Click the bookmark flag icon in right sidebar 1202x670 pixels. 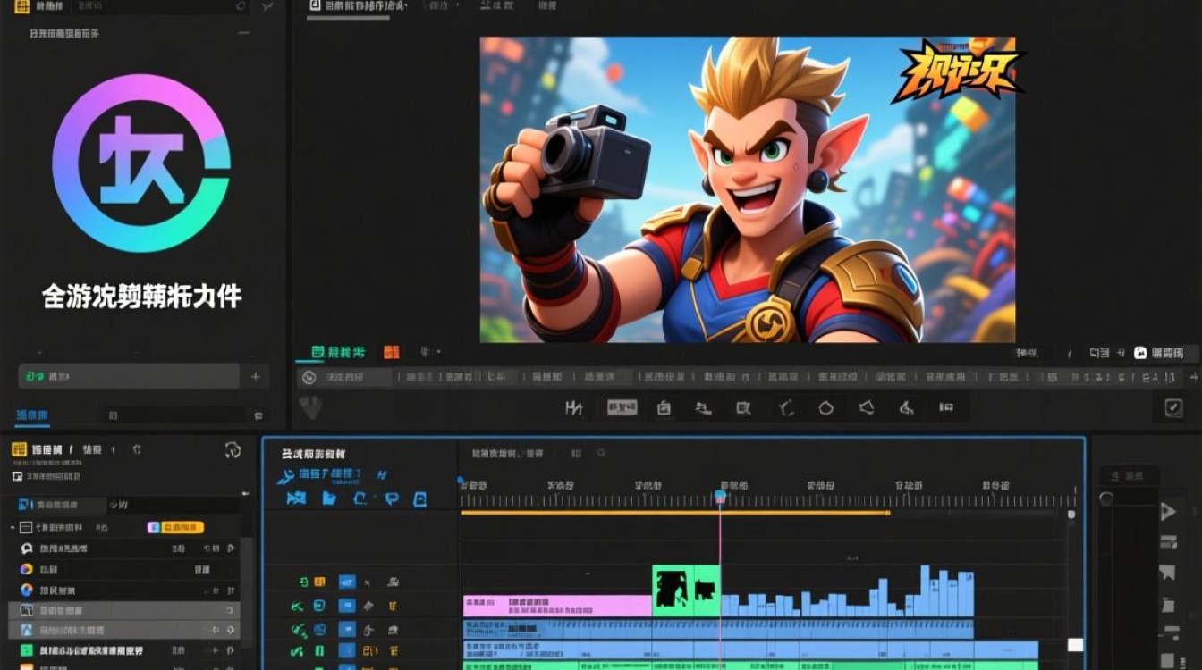[x=1167, y=573]
